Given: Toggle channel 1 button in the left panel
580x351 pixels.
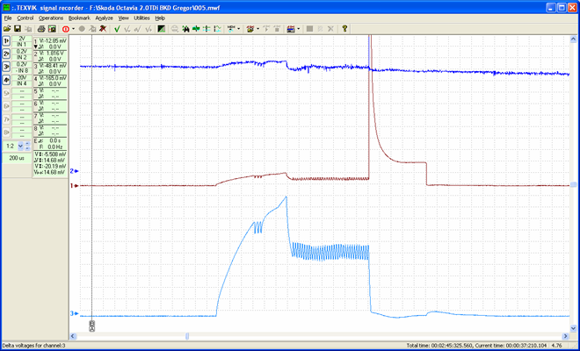Looking at the screenshot, I should tap(7, 41).
